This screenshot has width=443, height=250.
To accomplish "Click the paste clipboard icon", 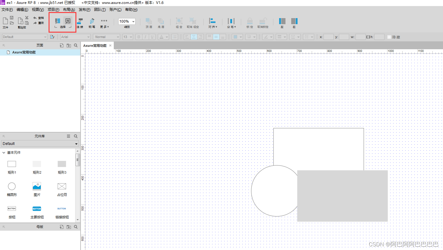I will coord(20,21).
